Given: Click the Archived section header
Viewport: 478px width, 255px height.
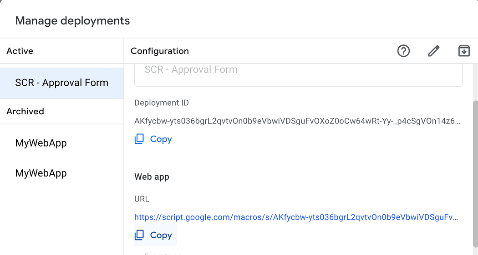Looking at the screenshot, I should (25, 111).
